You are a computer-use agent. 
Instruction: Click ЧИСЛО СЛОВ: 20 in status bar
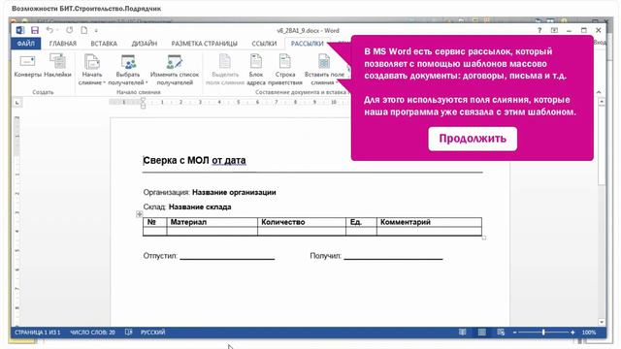[93, 333]
